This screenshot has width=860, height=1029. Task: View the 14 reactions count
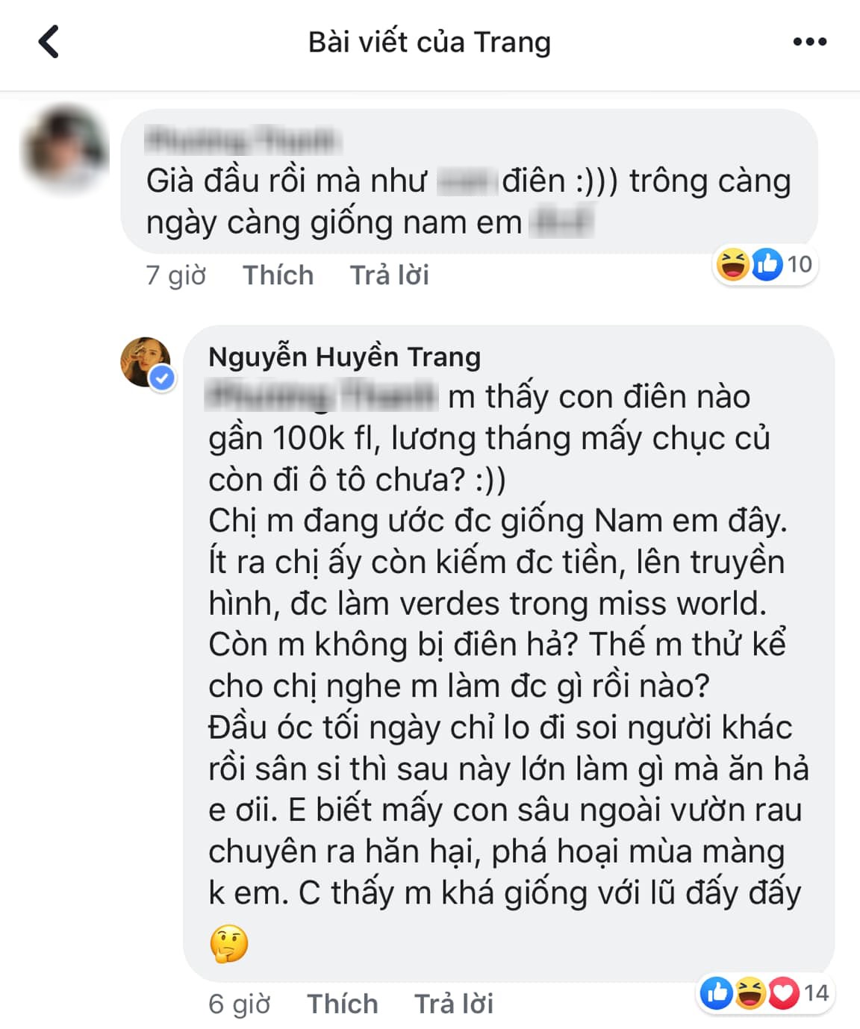817,993
